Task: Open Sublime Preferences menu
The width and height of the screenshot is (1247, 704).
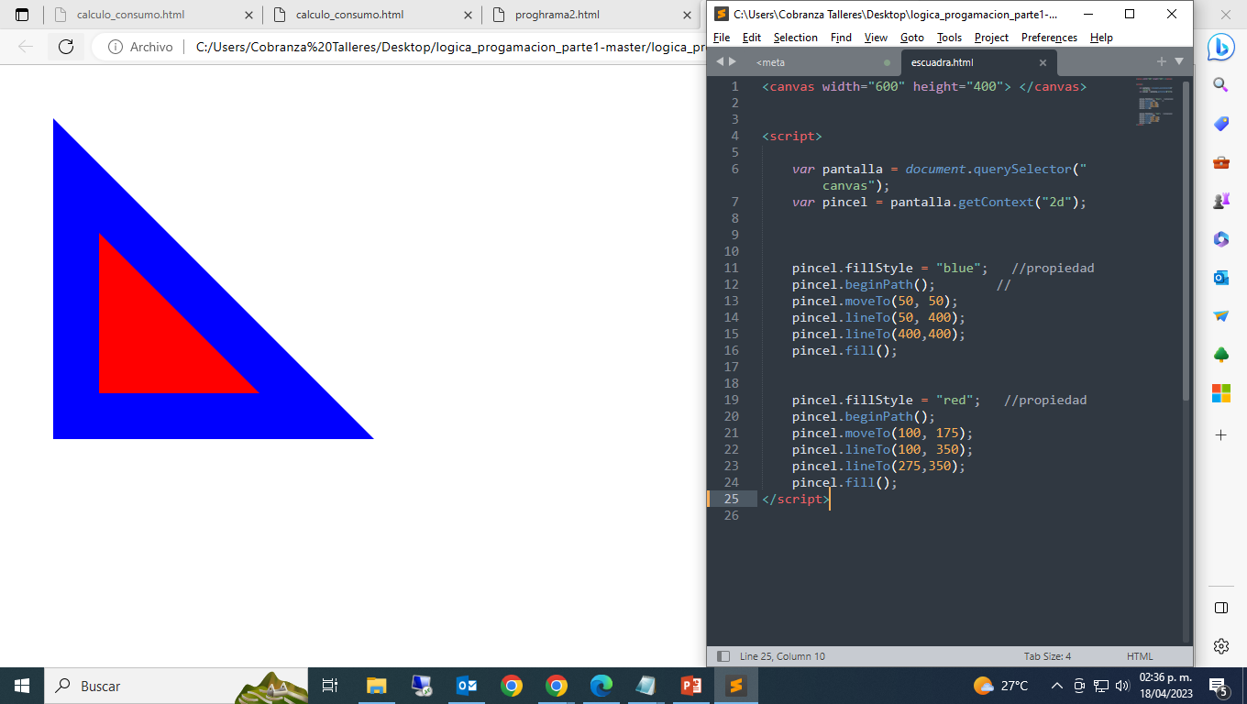Action: (x=1049, y=38)
